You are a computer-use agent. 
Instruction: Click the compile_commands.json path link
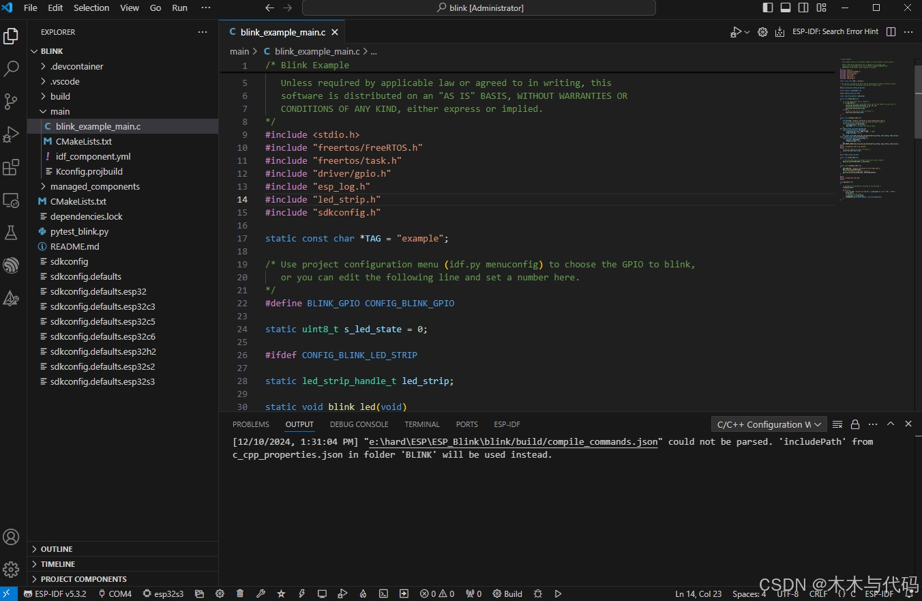514,442
